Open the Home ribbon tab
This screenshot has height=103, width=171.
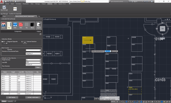pyautogui.click(x=7, y=4)
